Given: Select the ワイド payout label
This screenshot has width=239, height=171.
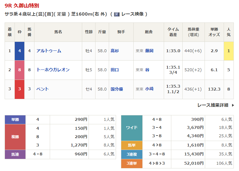Looking at the screenshot, I should point(132,128).
